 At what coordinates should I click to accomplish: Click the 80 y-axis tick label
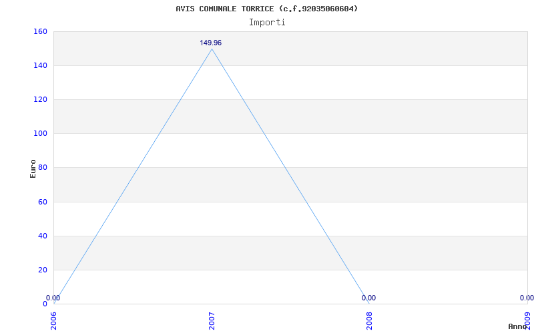(42, 168)
